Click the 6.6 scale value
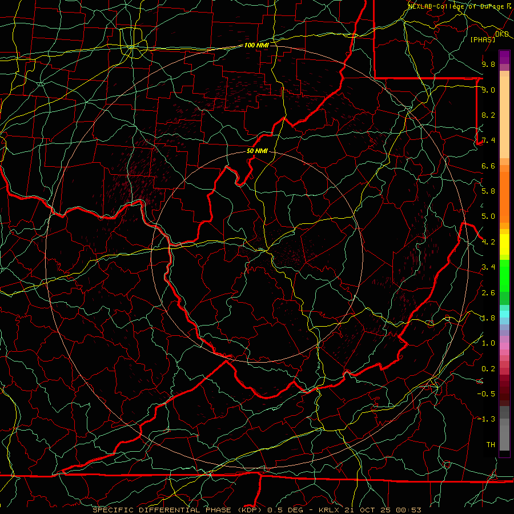 pyautogui.click(x=488, y=166)
